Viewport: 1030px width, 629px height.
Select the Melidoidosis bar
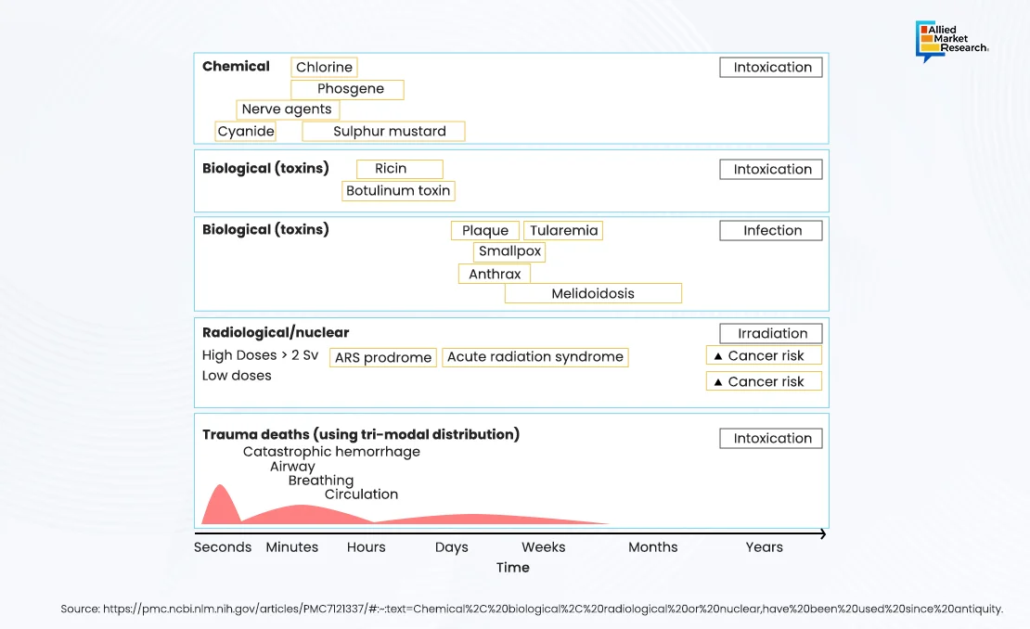[593, 294]
